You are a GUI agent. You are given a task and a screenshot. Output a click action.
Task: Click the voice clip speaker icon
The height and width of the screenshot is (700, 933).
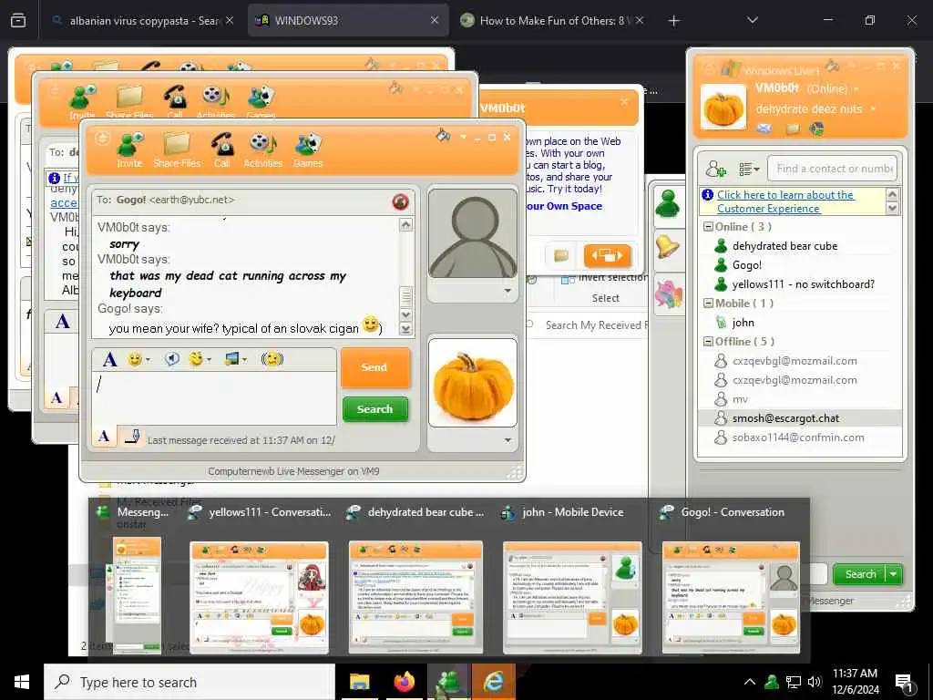coord(172,359)
